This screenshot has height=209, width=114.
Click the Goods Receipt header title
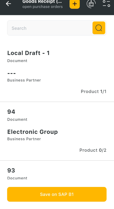click(x=42, y=2)
